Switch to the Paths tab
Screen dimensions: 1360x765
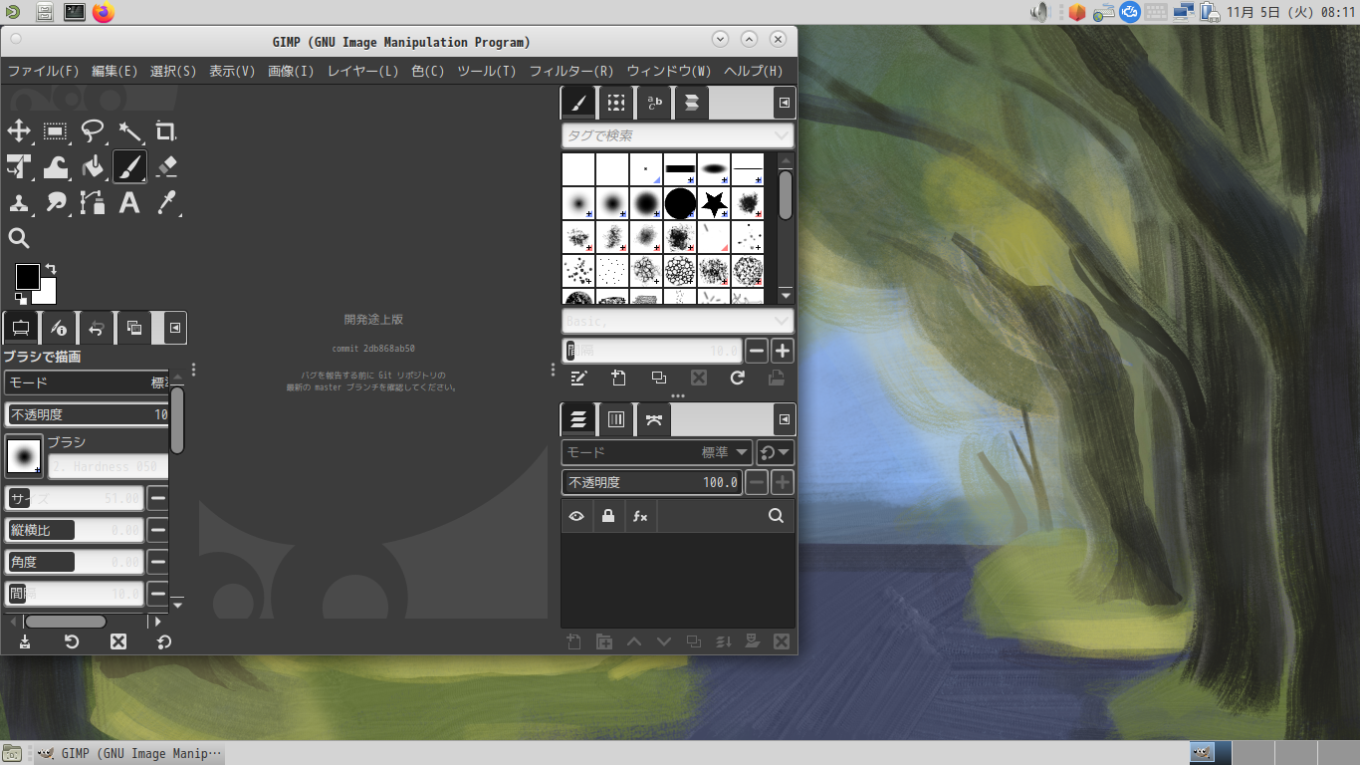653,419
